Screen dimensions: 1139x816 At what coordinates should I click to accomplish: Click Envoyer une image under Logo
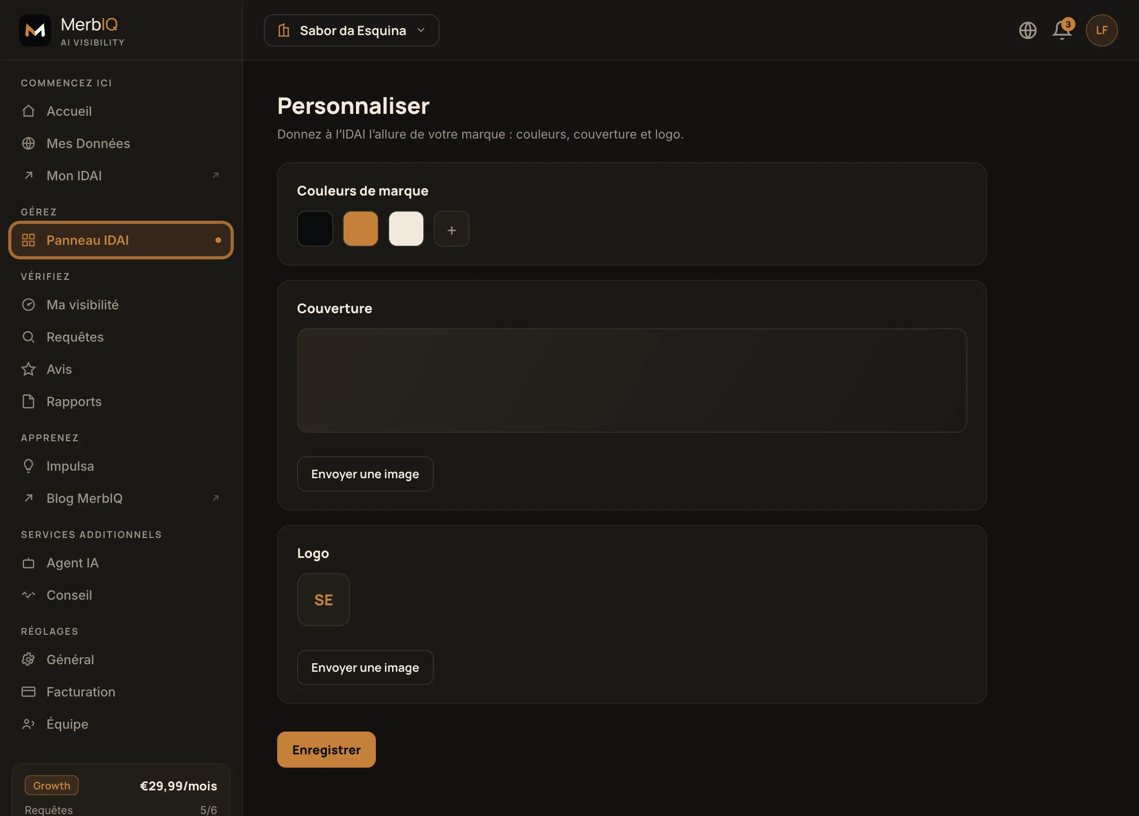click(x=365, y=668)
